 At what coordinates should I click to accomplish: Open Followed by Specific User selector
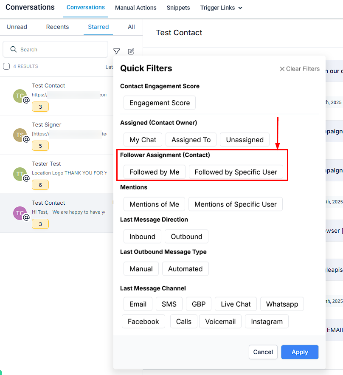[x=236, y=172]
